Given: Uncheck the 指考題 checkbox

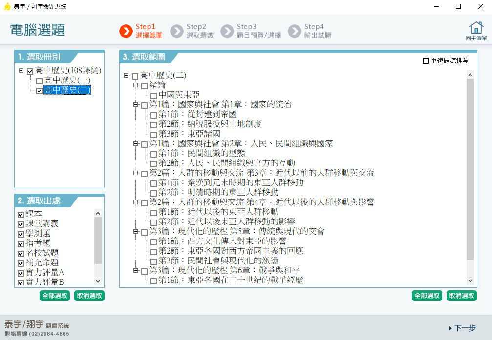Looking at the screenshot, I should click(21, 244).
